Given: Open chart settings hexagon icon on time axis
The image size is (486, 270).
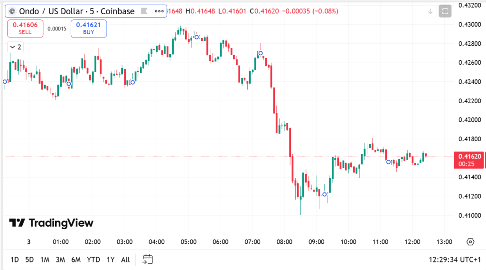Looking at the screenshot, I should 470,241.
